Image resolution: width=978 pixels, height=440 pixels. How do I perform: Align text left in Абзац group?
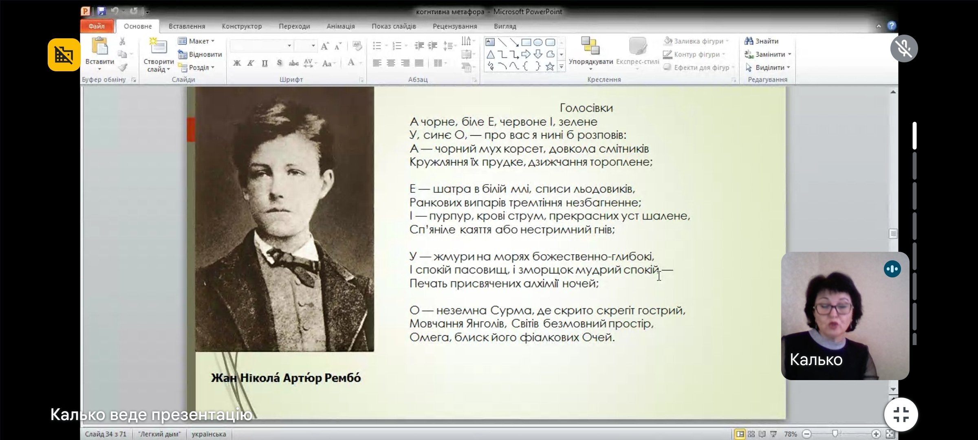coord(377,63)
